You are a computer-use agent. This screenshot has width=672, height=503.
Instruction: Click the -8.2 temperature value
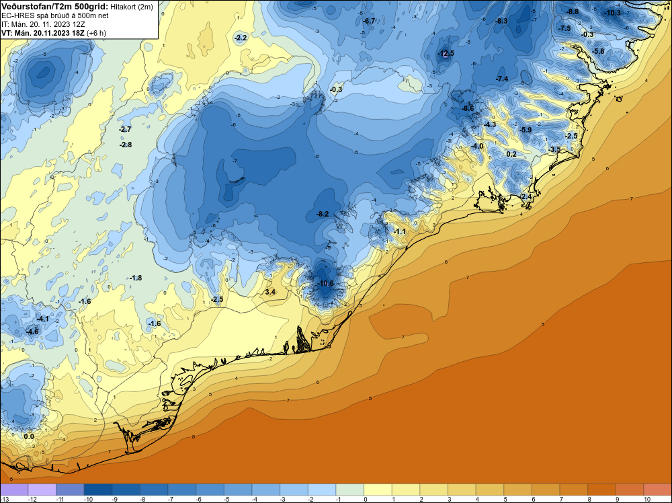pyautogui.click(x=323, y=214)
